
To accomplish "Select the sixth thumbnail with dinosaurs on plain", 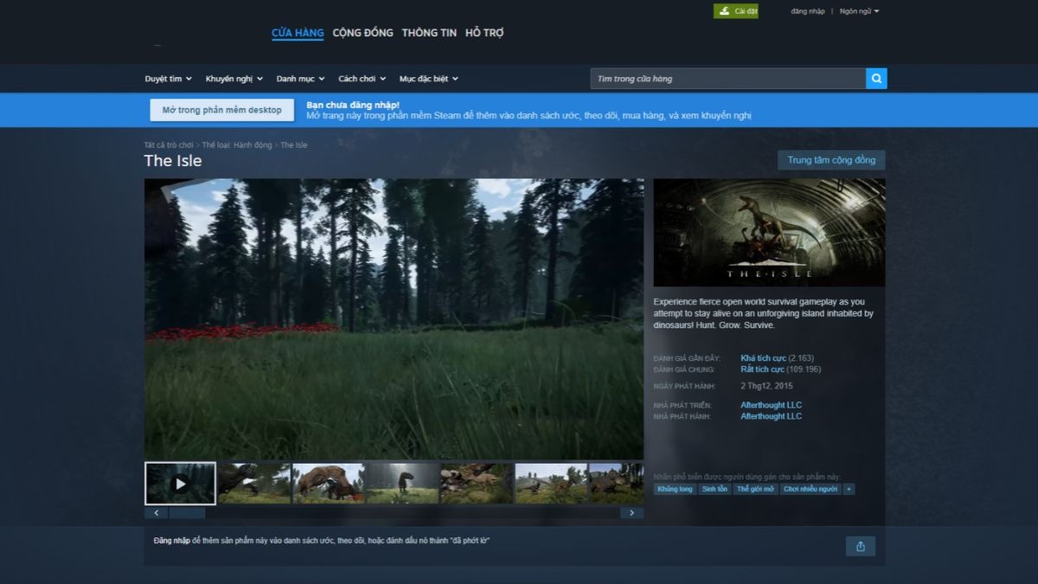I will coord(551,484).
